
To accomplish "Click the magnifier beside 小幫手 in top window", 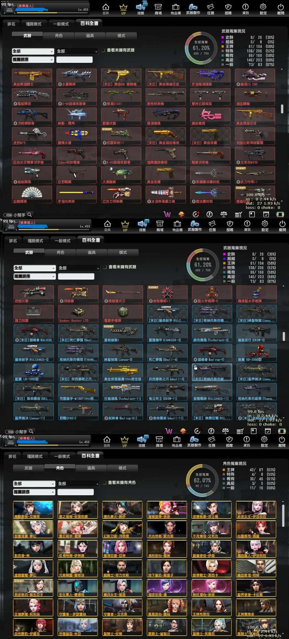I will 30,214.
